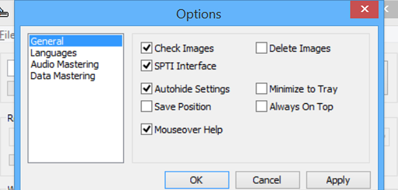Select General in the category list
The image size is (398, 190).
[x=76, y=41]
